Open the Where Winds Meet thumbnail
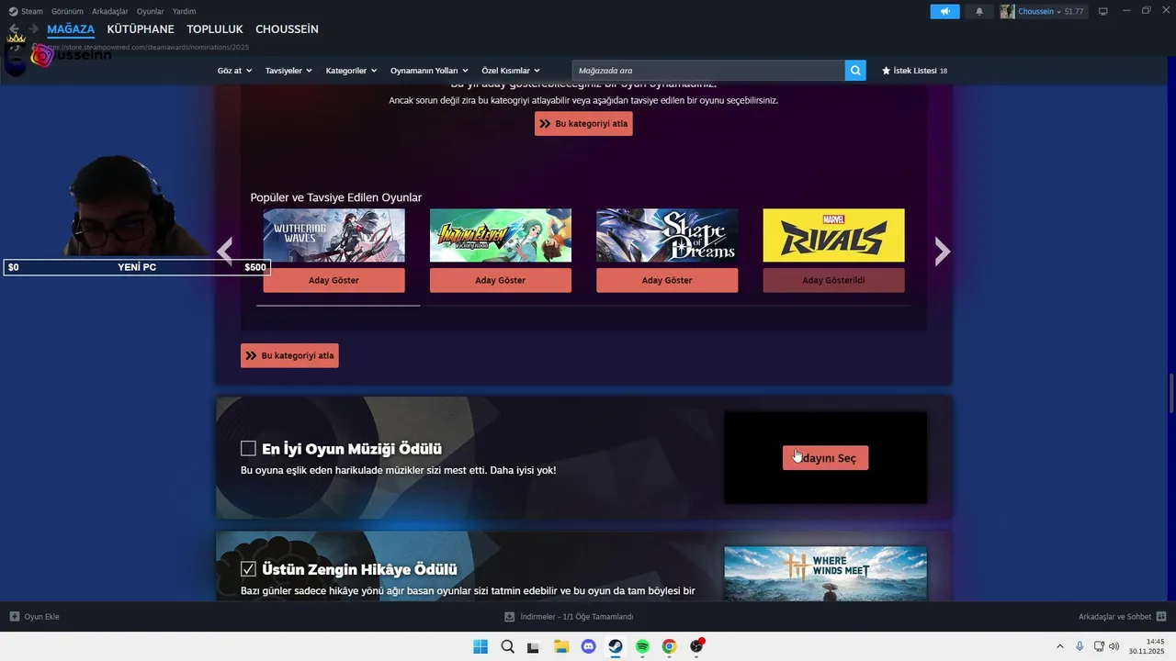This screenshot has width=1176, height=661. pos(825,574)
